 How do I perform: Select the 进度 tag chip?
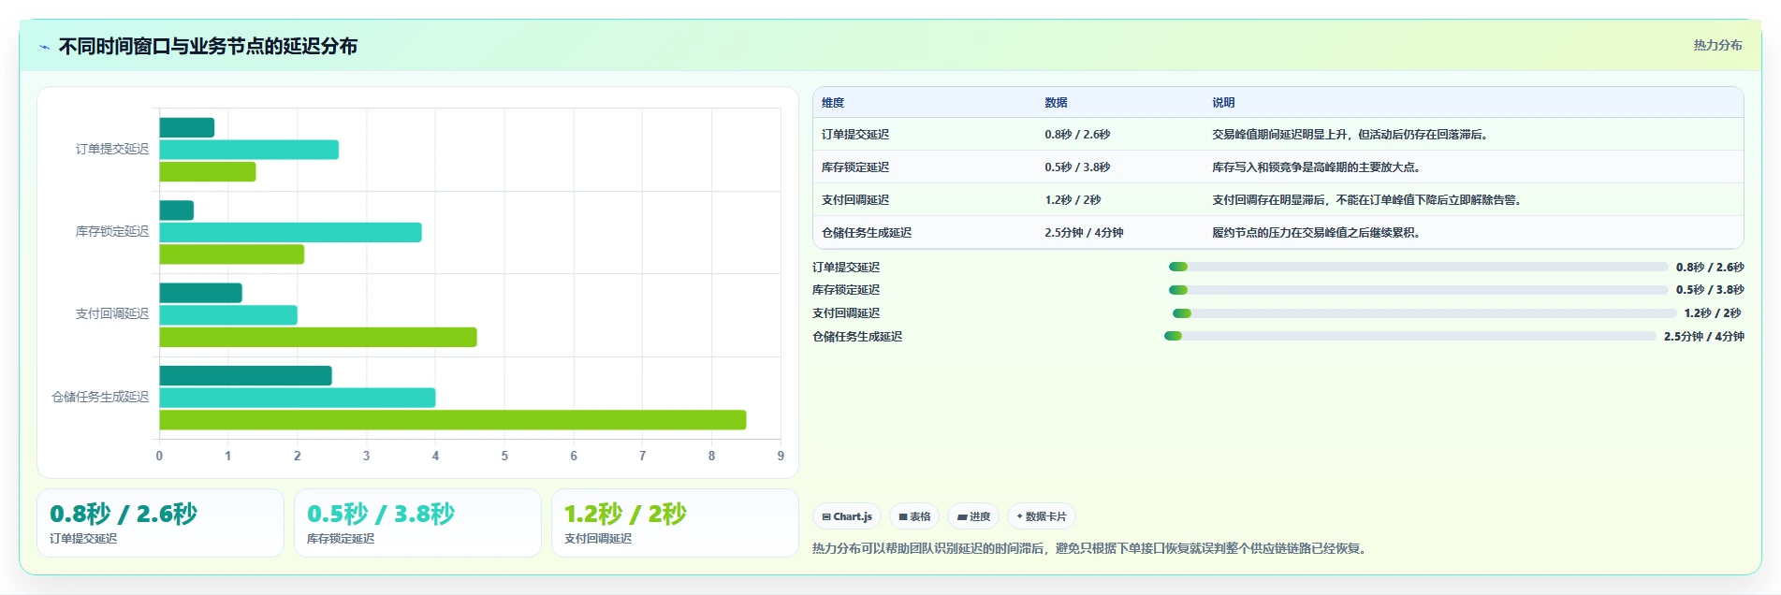[973, 516]
